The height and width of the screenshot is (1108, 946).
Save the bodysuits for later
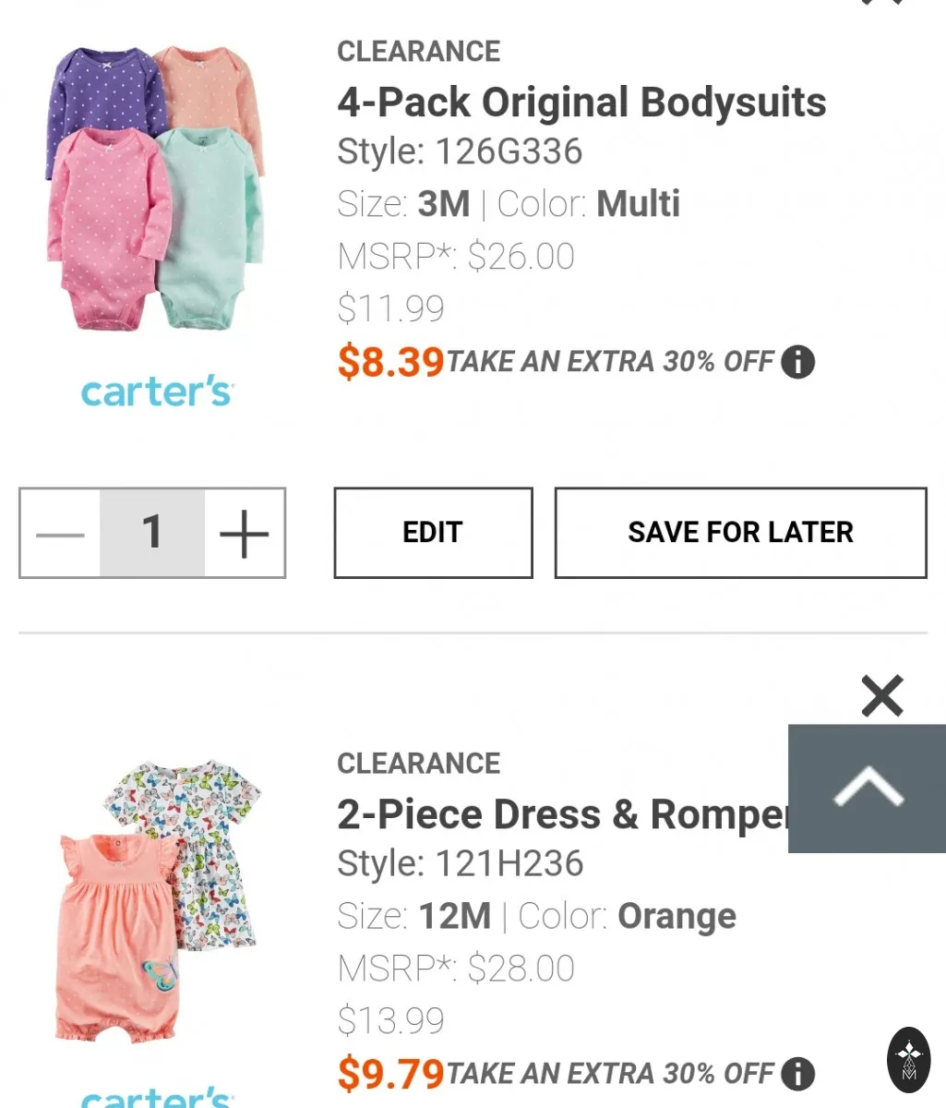click(x=740, y=533)
